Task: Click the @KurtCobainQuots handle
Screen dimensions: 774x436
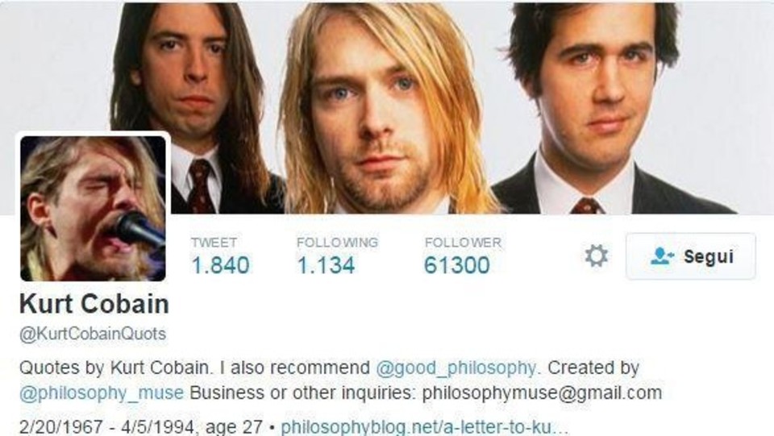Action: coord(93,334)
